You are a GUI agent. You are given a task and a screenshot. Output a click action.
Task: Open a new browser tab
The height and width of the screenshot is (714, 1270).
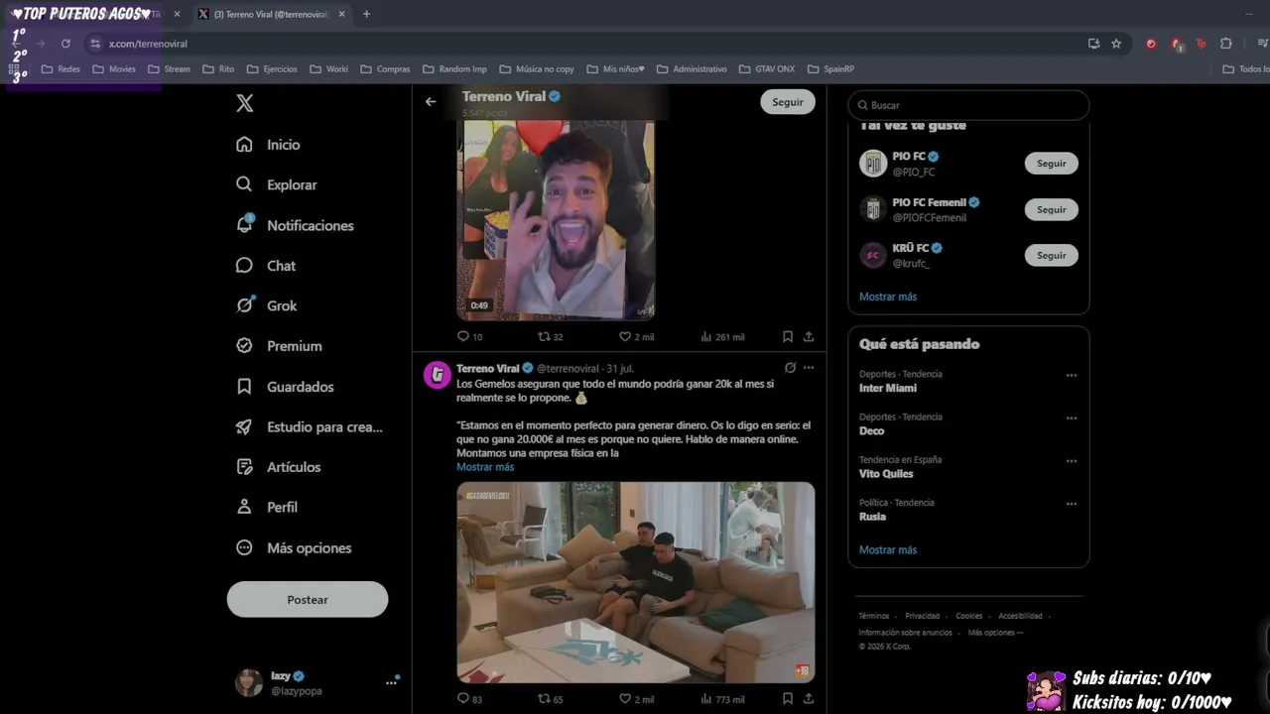coord(366,14)
